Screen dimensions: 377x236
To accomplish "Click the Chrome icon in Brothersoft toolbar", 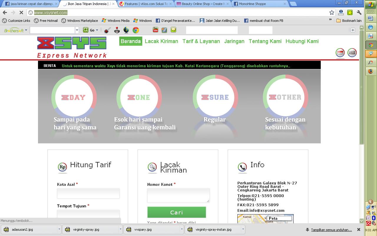I will pyautogui.click(x=135, y=30).
